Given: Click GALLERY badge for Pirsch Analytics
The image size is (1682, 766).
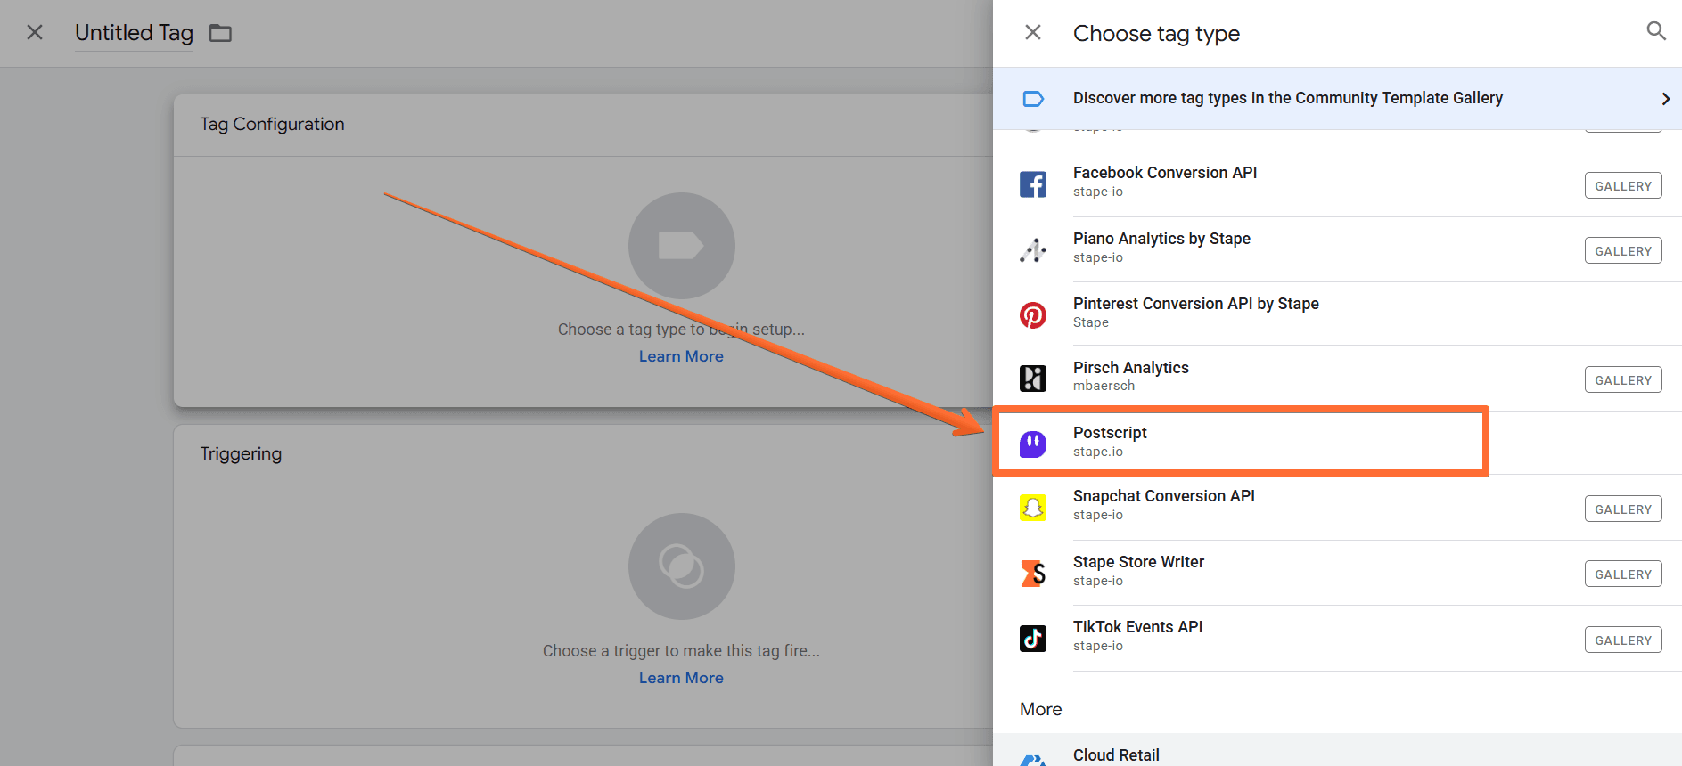Looking at the screenshot, I should [1623, 379].
